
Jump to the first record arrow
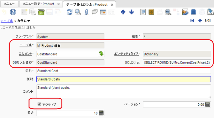[x=192, y=21]
